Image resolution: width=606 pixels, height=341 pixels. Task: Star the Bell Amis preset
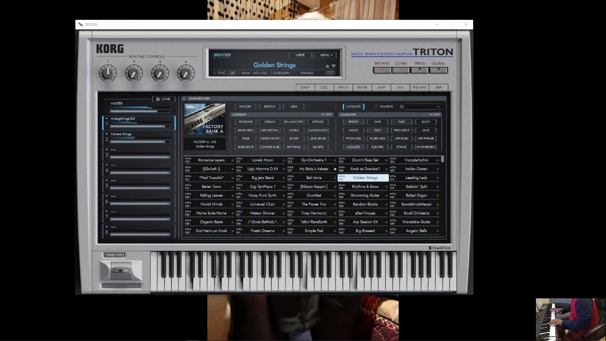coord(335,178)
